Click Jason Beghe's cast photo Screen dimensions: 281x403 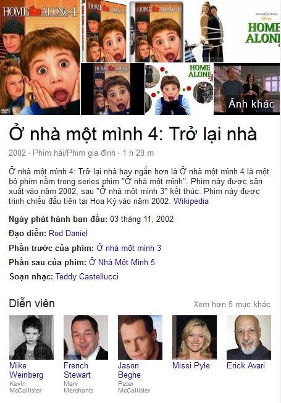coord(140,337)
